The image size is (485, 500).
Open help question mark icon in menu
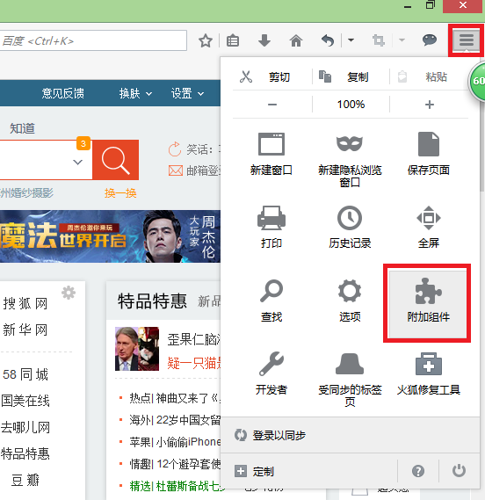(x=418, y=471)
